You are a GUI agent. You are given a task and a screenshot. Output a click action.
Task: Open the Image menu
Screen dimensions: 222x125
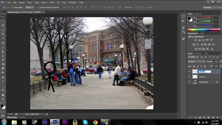click(x=22, y=2)
